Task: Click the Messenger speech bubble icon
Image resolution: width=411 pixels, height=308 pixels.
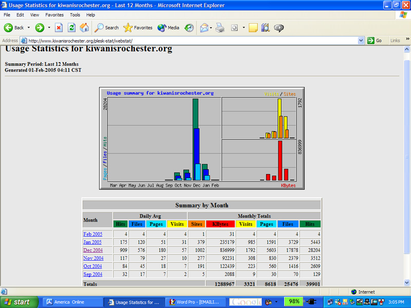Action: tap(278, 28)
